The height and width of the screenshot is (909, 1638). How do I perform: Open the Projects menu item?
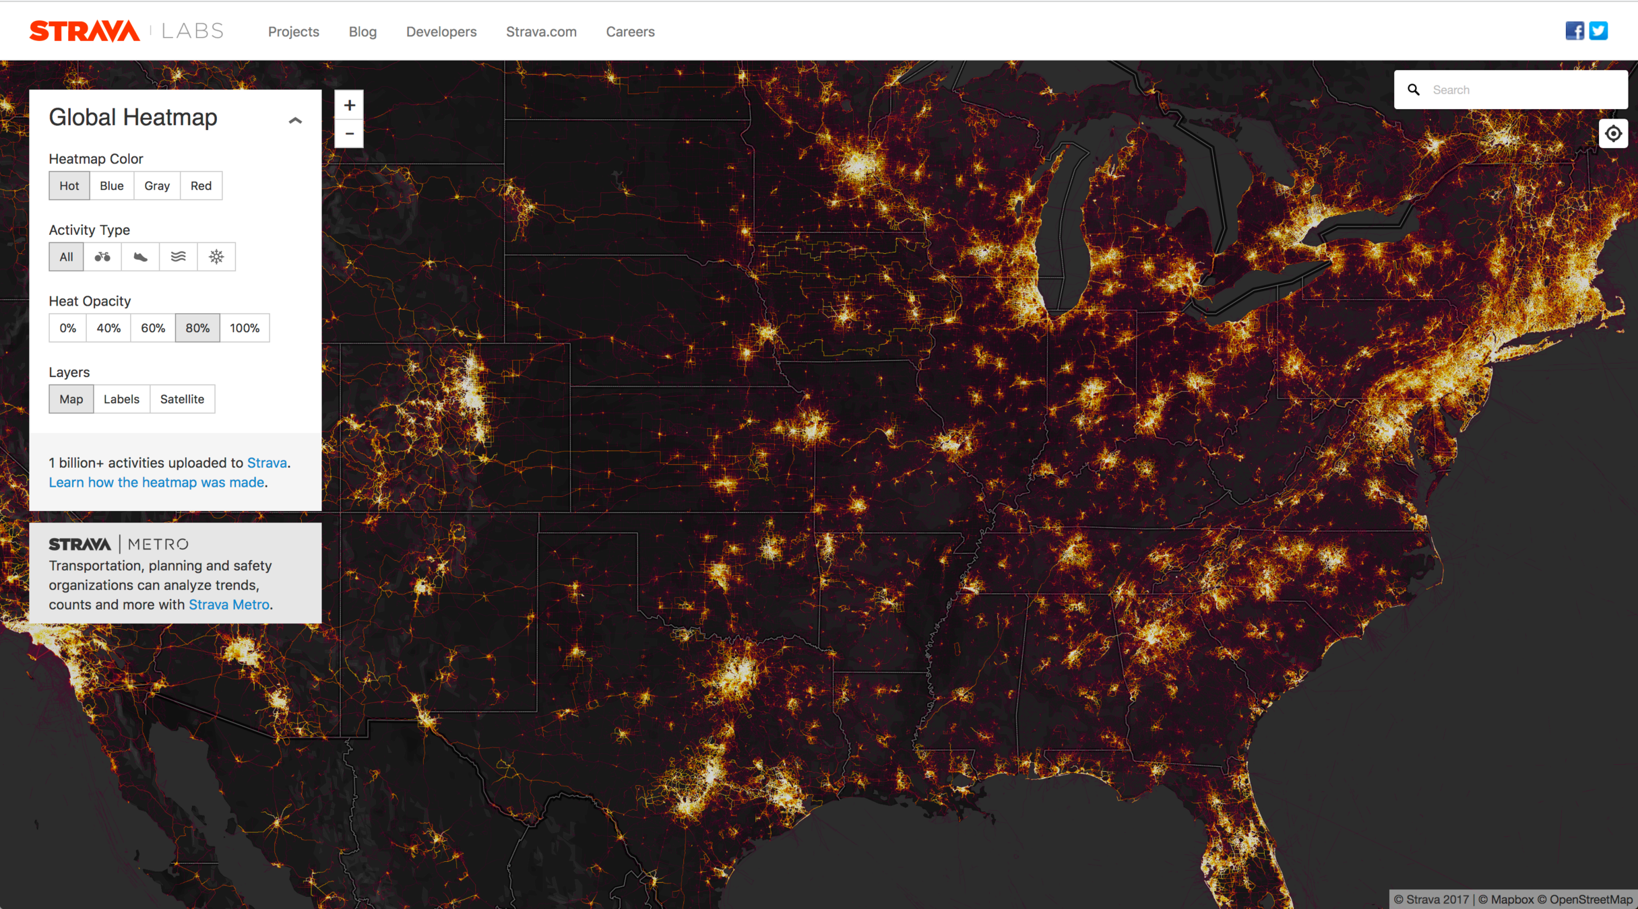293,32
